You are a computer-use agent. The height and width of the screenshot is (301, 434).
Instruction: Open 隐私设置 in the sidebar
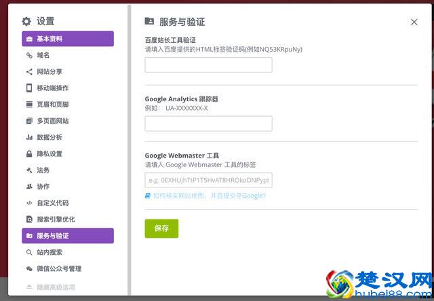(68, 154)
